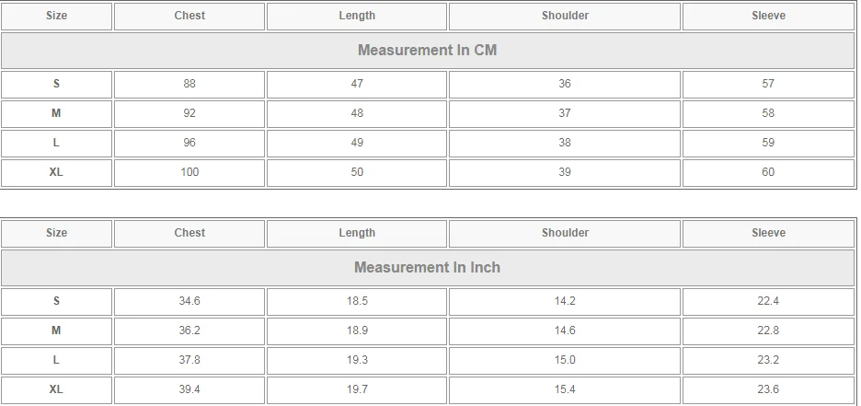This screenshot has width=861, height=406.
Task: Click the Length header in Inch table
Action: point(357,234)
